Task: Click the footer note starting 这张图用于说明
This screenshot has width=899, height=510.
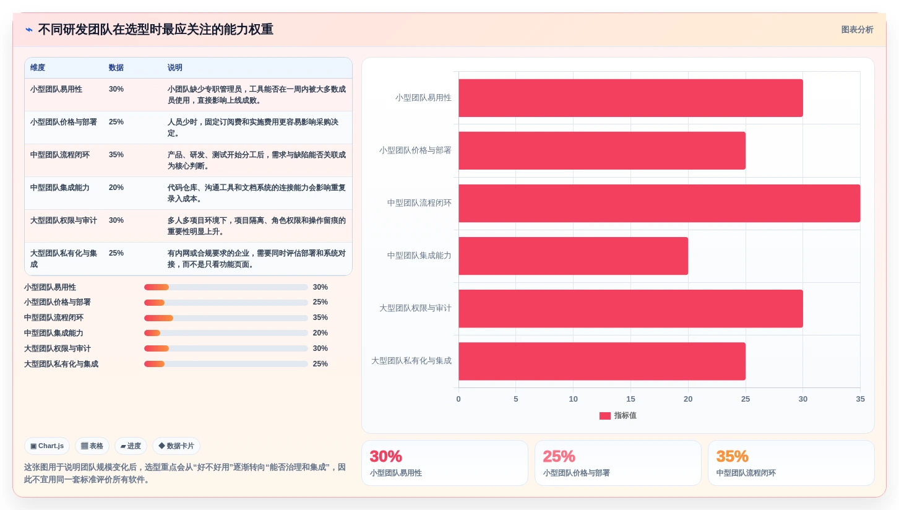Action: tap(185, 473)
